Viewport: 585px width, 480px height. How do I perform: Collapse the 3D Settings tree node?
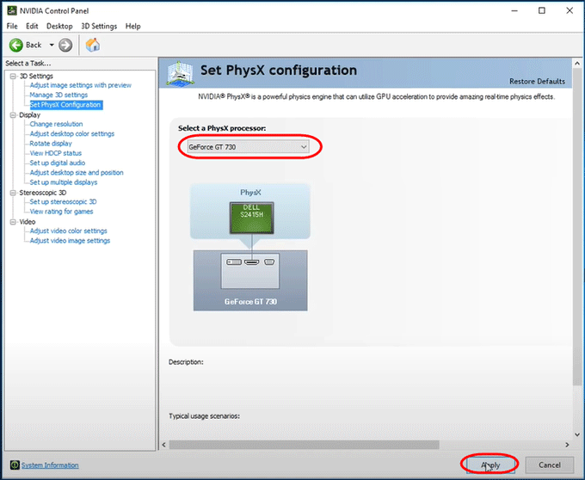tap(13, 76)
